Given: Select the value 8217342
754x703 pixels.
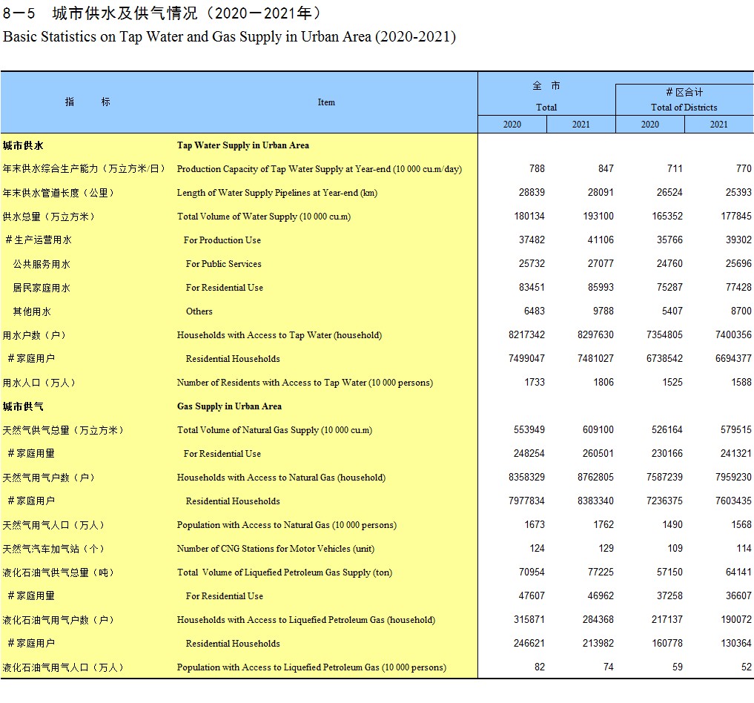Looking at the screenshot, I should [526, 334].
